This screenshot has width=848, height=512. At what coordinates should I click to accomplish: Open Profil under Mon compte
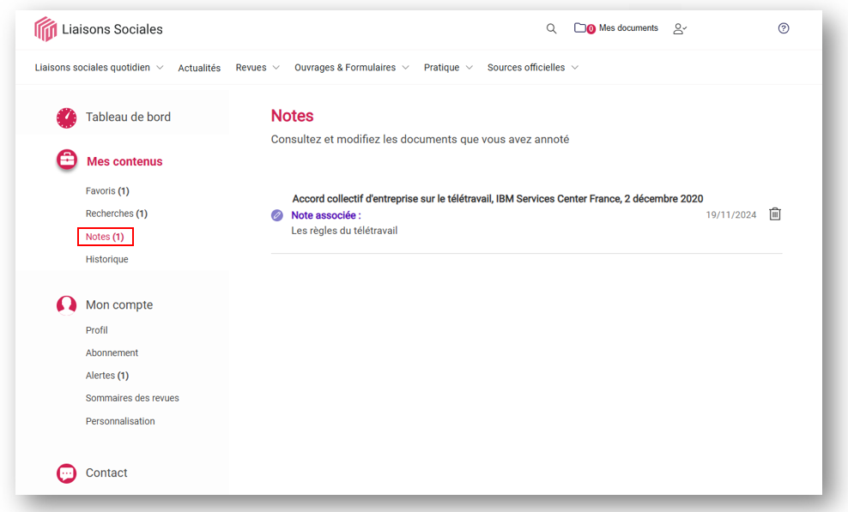click(96, 330)
